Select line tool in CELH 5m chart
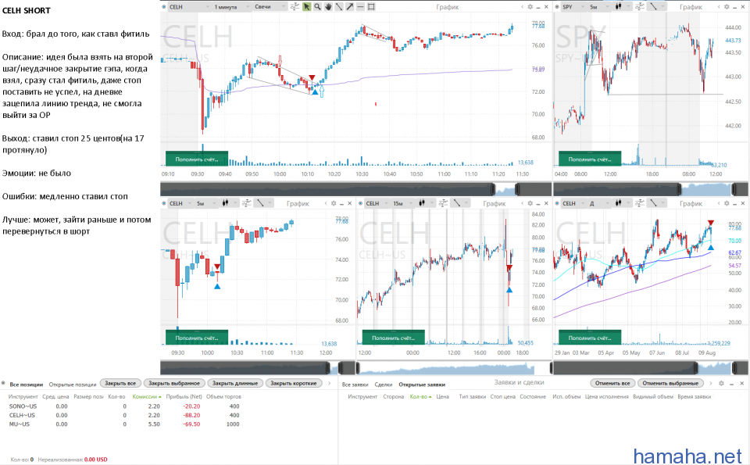Screen dimensions: 750x465 tap(260, 203)
